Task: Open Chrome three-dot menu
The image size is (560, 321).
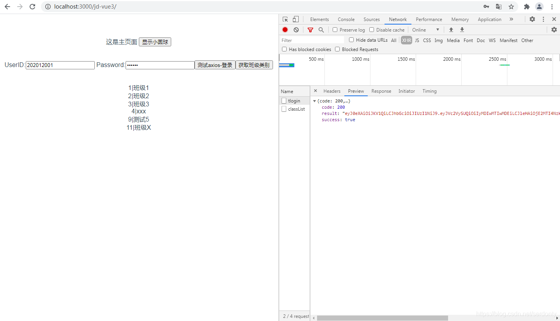Action: (552, 7)
